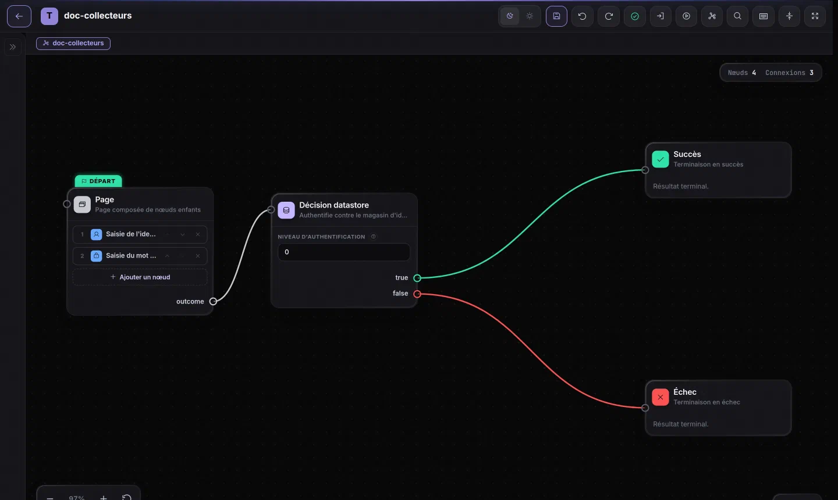
Task: Click the import arrow-into-bracket icon
Action: [x=661, y=16]
